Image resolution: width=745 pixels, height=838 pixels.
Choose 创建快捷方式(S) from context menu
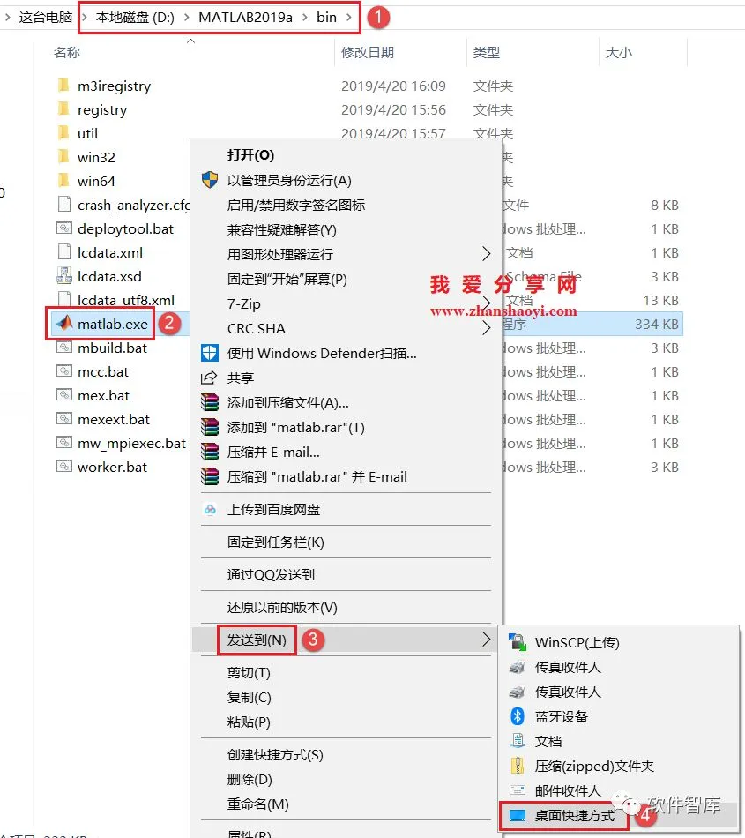pos(275,754)
